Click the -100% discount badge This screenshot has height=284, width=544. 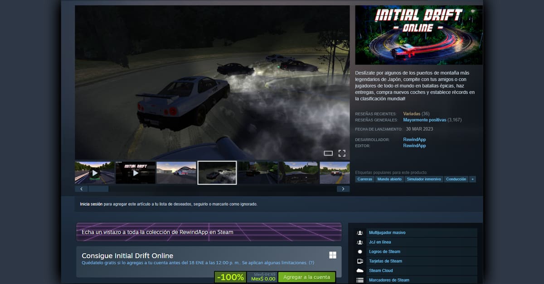[230, 277]
